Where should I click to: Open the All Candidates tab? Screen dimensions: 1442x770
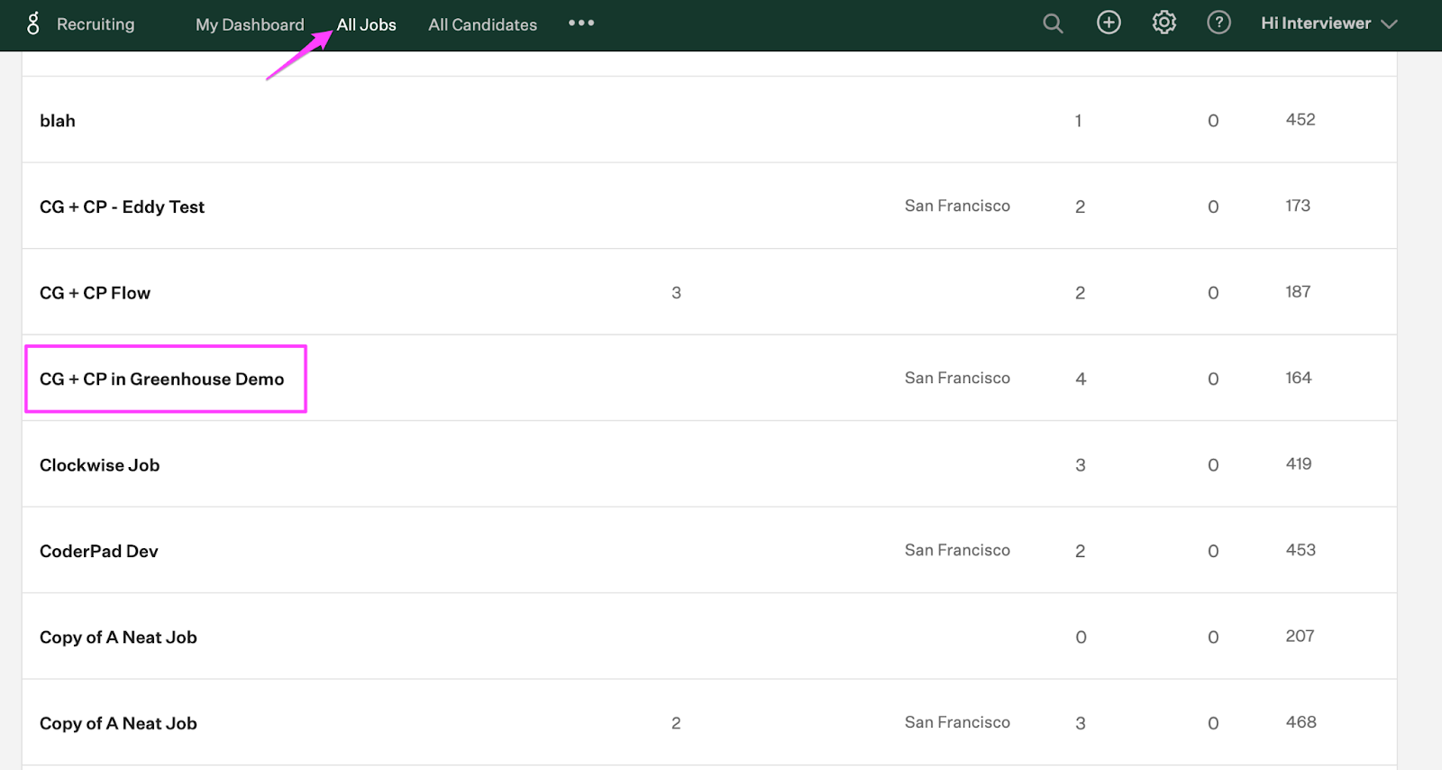coord(482,24)
